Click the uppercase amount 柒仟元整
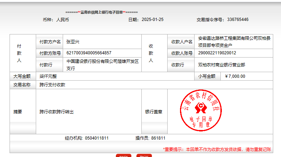Viewport: 281px width, 157px height. point(48,76)
